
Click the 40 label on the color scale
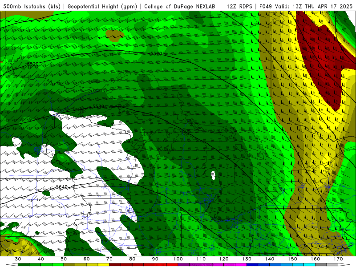click(41, 259)
